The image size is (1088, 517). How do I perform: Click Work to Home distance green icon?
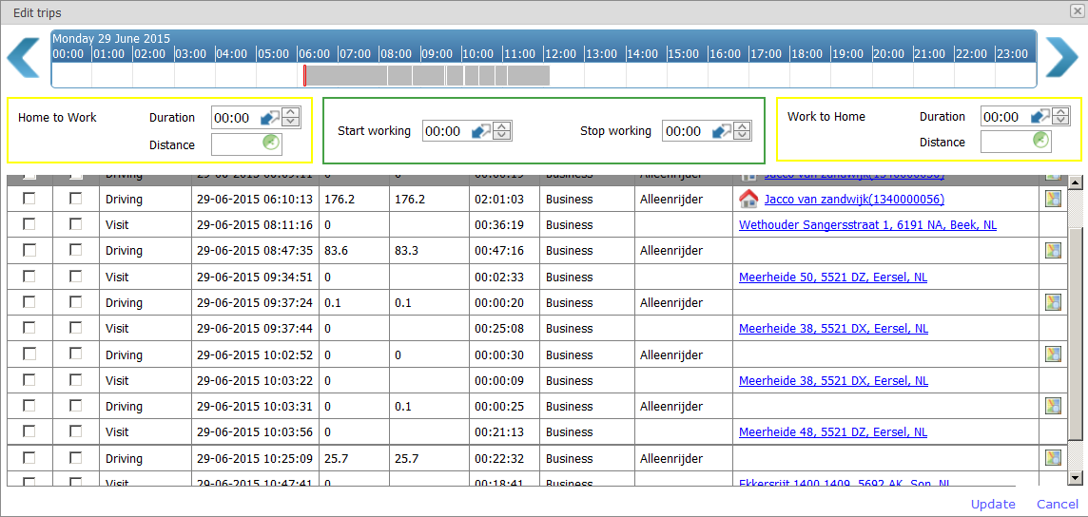click(x=1041, y=142)
